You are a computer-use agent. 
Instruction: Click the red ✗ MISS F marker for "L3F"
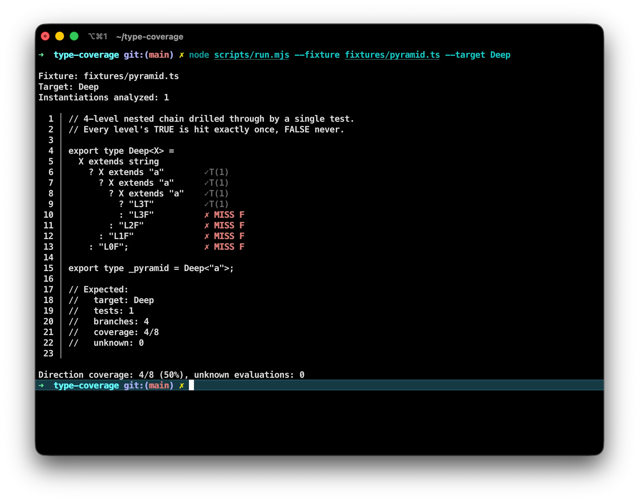[x=224, y=215]
